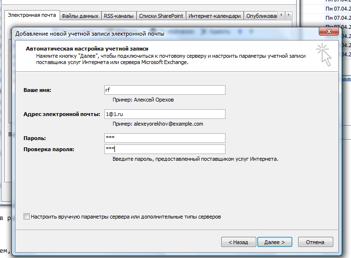
Task: Click into the Проверка пароля field
Action: (x=165, y=149)
